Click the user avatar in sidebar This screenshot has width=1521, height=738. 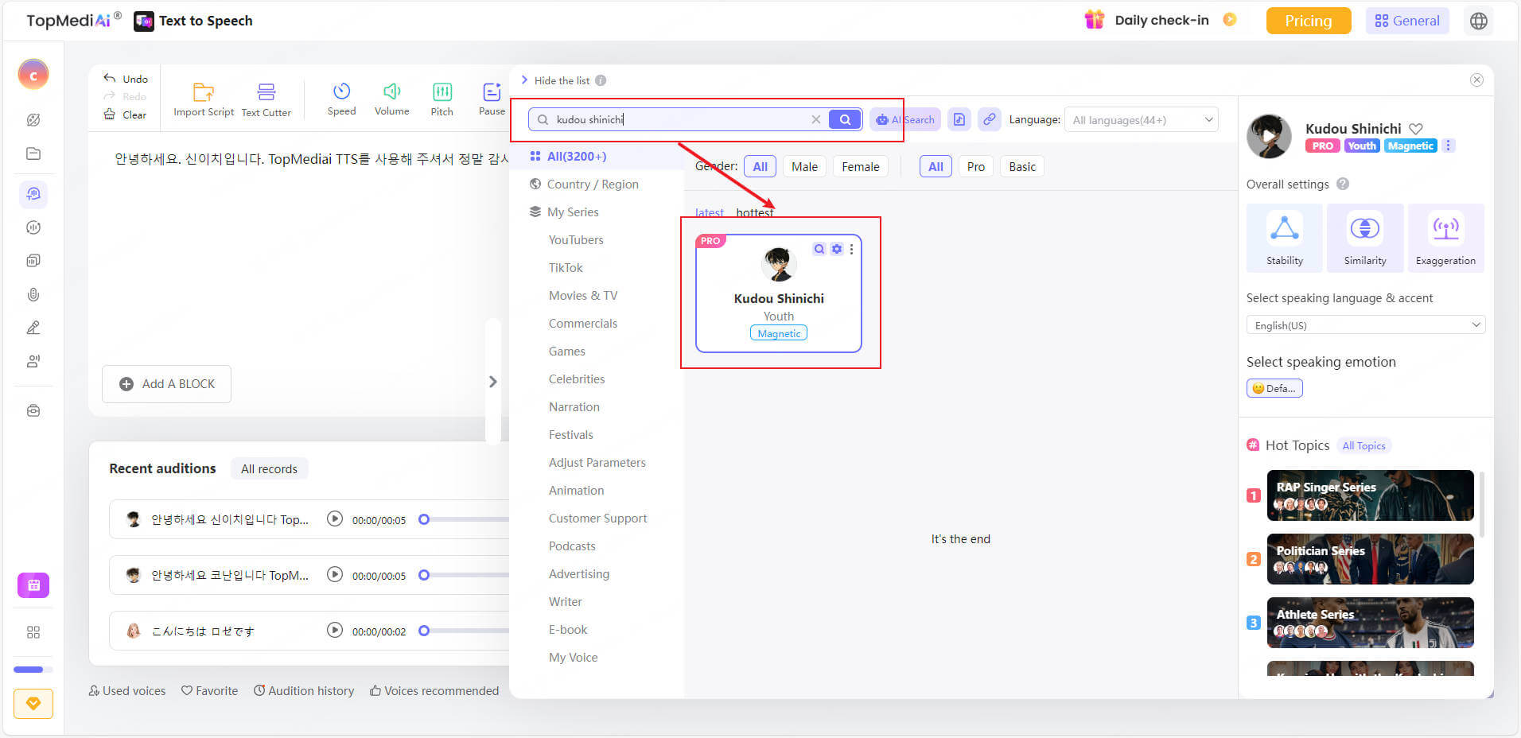[x=33, y=75]
